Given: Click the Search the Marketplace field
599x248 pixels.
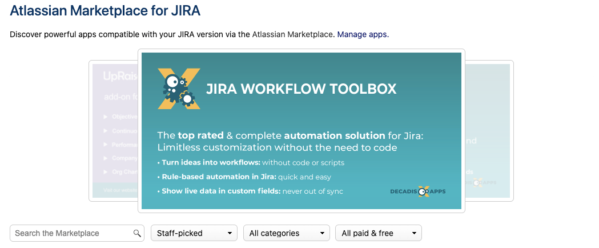Looking at the screenshot, I should [77, 233].
